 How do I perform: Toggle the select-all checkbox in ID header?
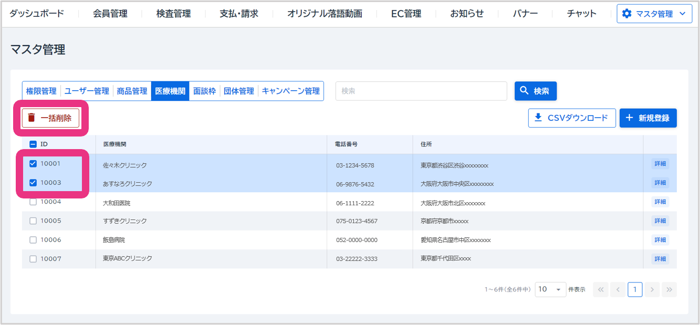pyautogui.click(x=33, y=144)
